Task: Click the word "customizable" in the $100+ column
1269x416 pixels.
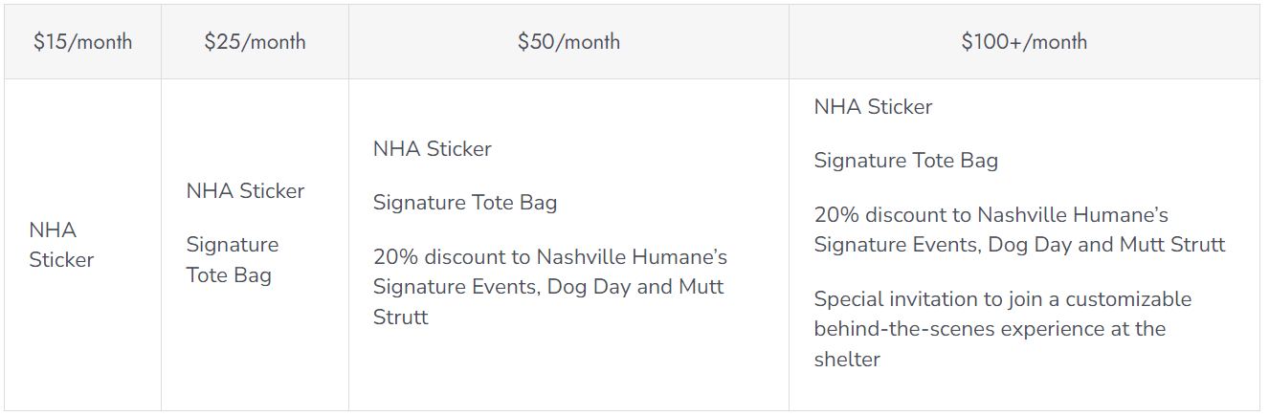Action: click(1128, 299)
